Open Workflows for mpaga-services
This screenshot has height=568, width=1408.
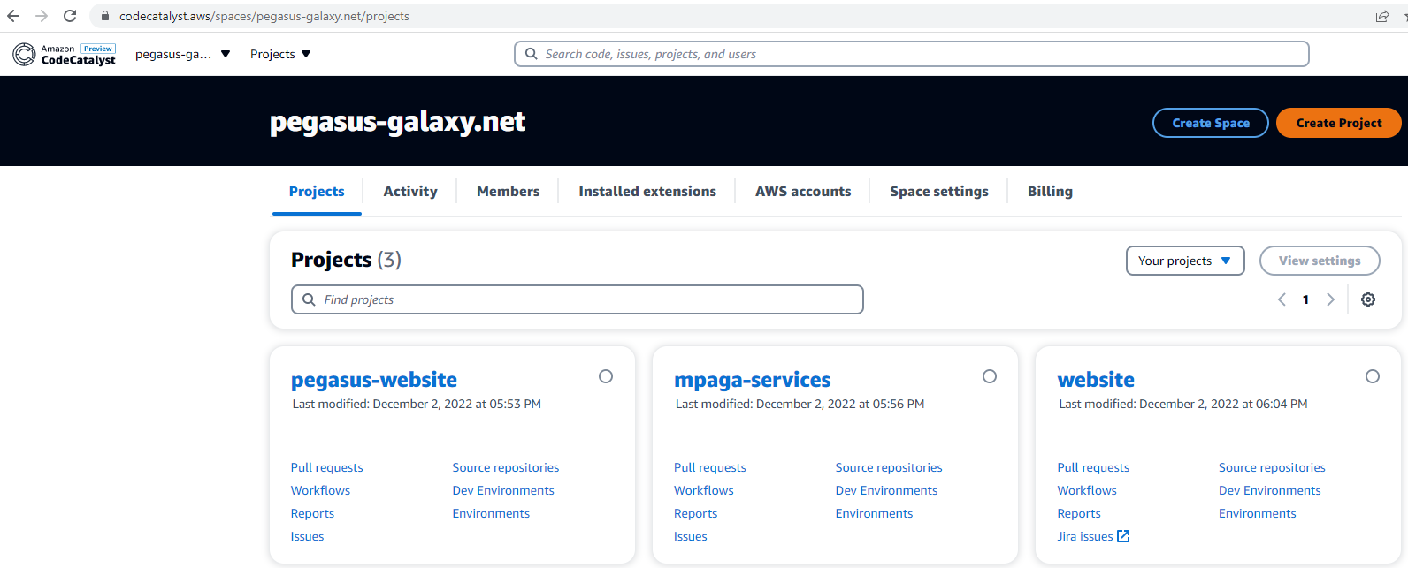point(704,490)
